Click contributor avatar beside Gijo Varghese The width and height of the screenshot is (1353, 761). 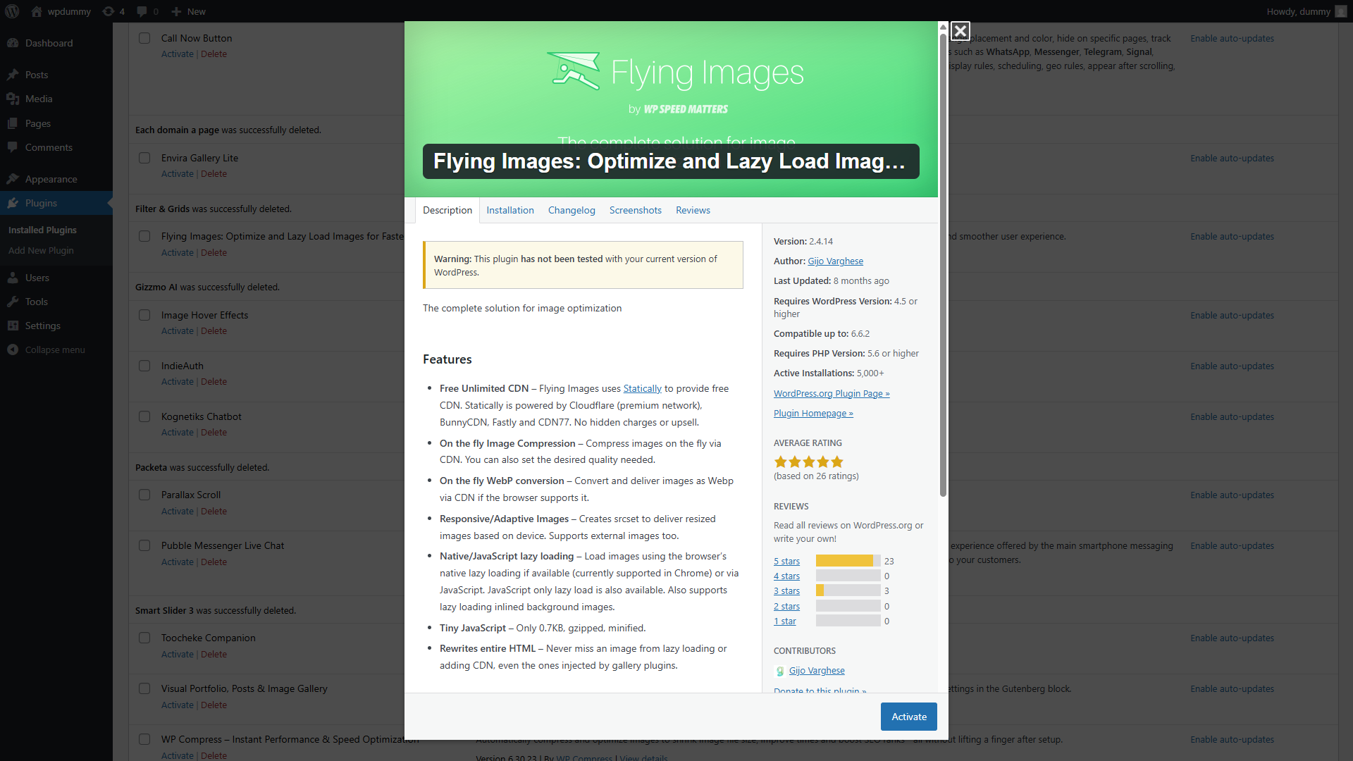pos(779,671)
